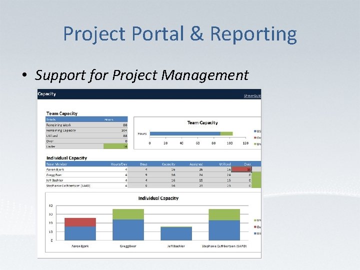Click the 'Support for Project Management' bullet text
Viewport: 360px width, 270px height.
[141, 75]
